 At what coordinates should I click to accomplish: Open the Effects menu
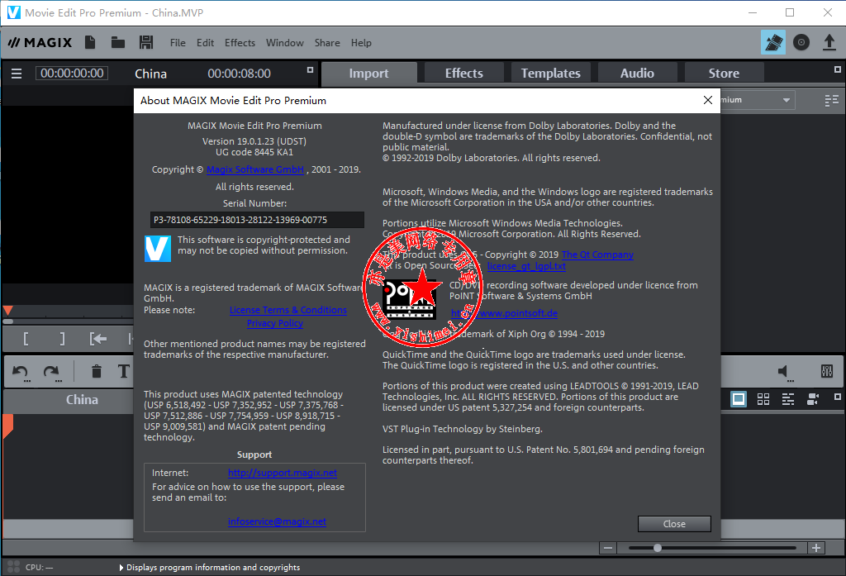point(240,43)
